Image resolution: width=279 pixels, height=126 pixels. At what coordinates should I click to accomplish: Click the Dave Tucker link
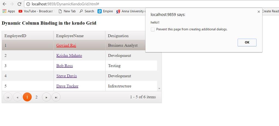67,86
